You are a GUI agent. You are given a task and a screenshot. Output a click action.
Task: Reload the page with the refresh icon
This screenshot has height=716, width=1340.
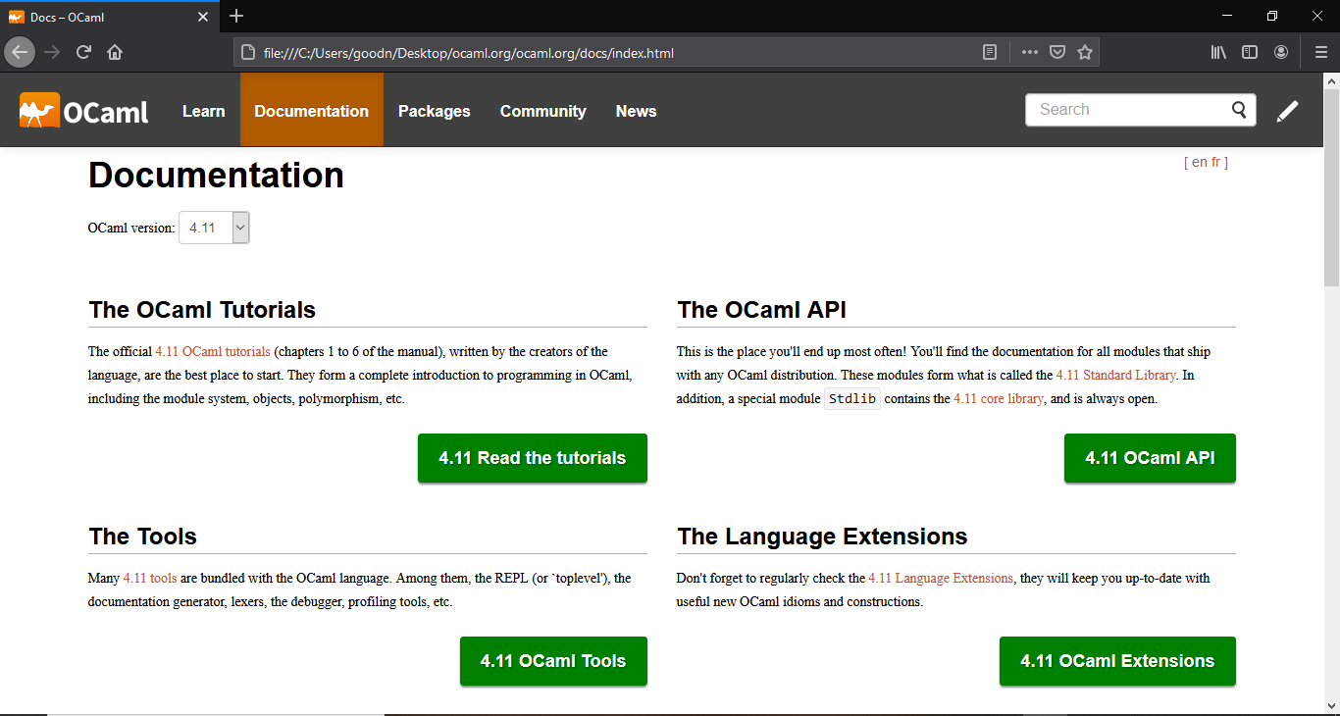click(83, 52)
